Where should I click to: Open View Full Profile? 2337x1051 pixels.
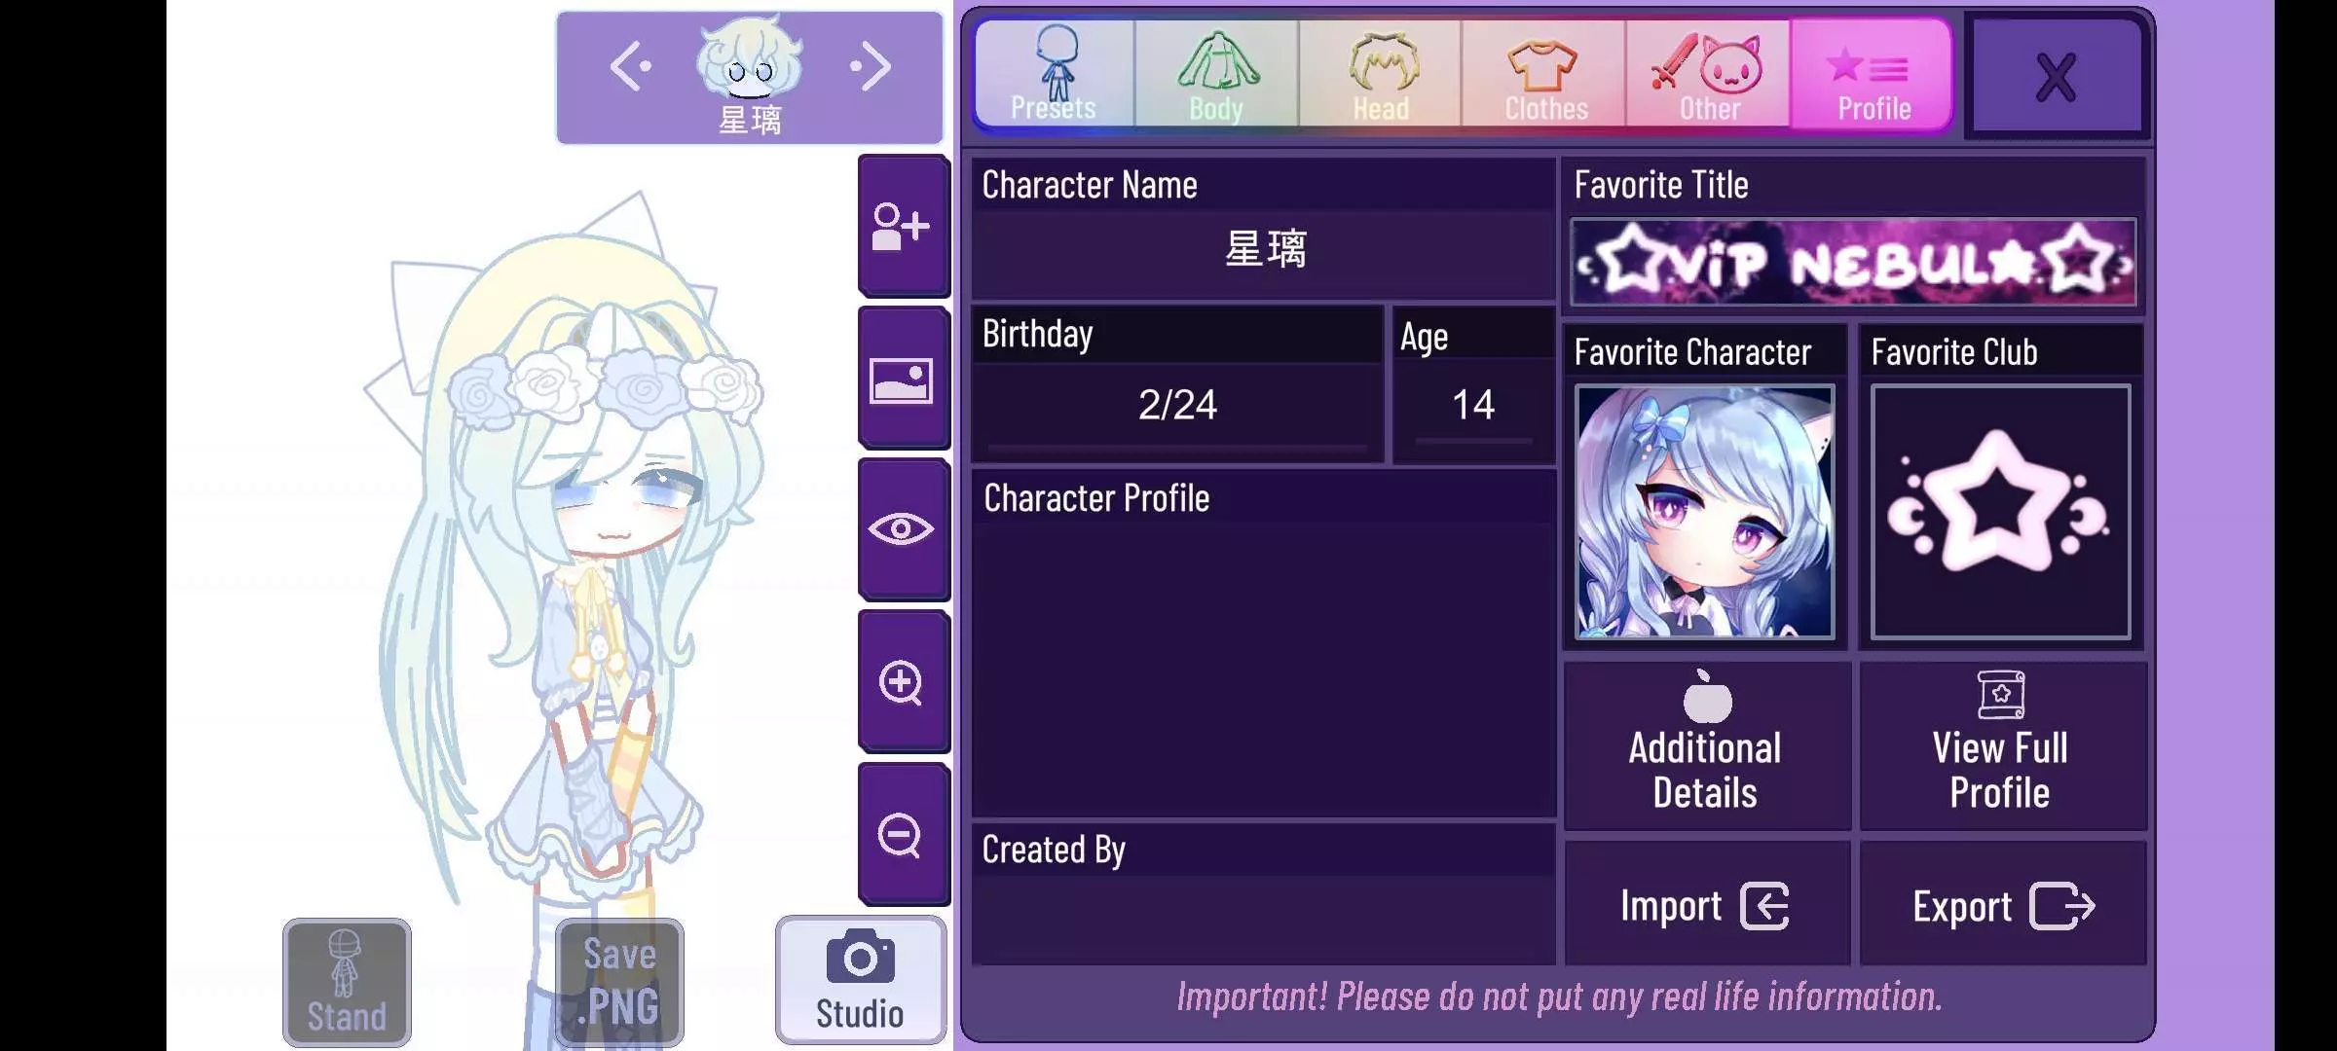click(x=2002, y=746)
